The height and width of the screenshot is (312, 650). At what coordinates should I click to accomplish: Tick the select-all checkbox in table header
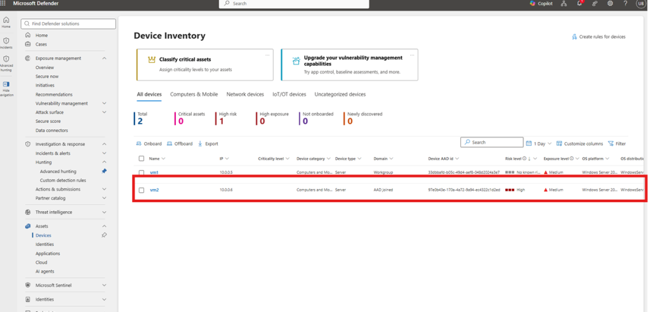point(142,159)
